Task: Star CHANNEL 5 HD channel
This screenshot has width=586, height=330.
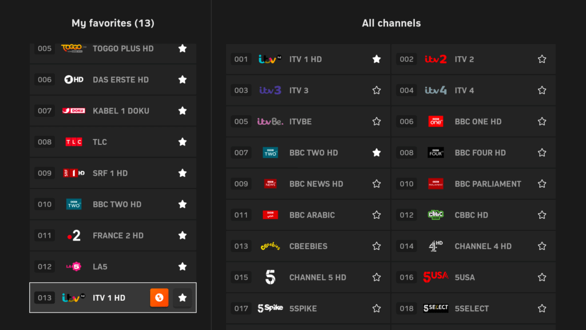Action: pyautogui.click(x=377, y=277)
